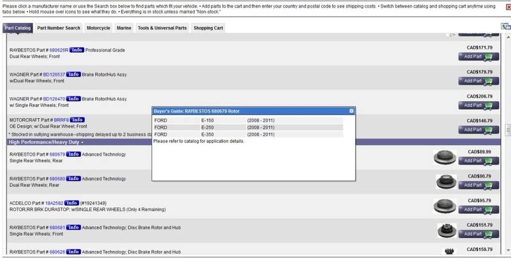Screen dimensions: 511x258
Task: View rotor thumbnail for ACDelco 18A2582
Action: pos(445,206)
